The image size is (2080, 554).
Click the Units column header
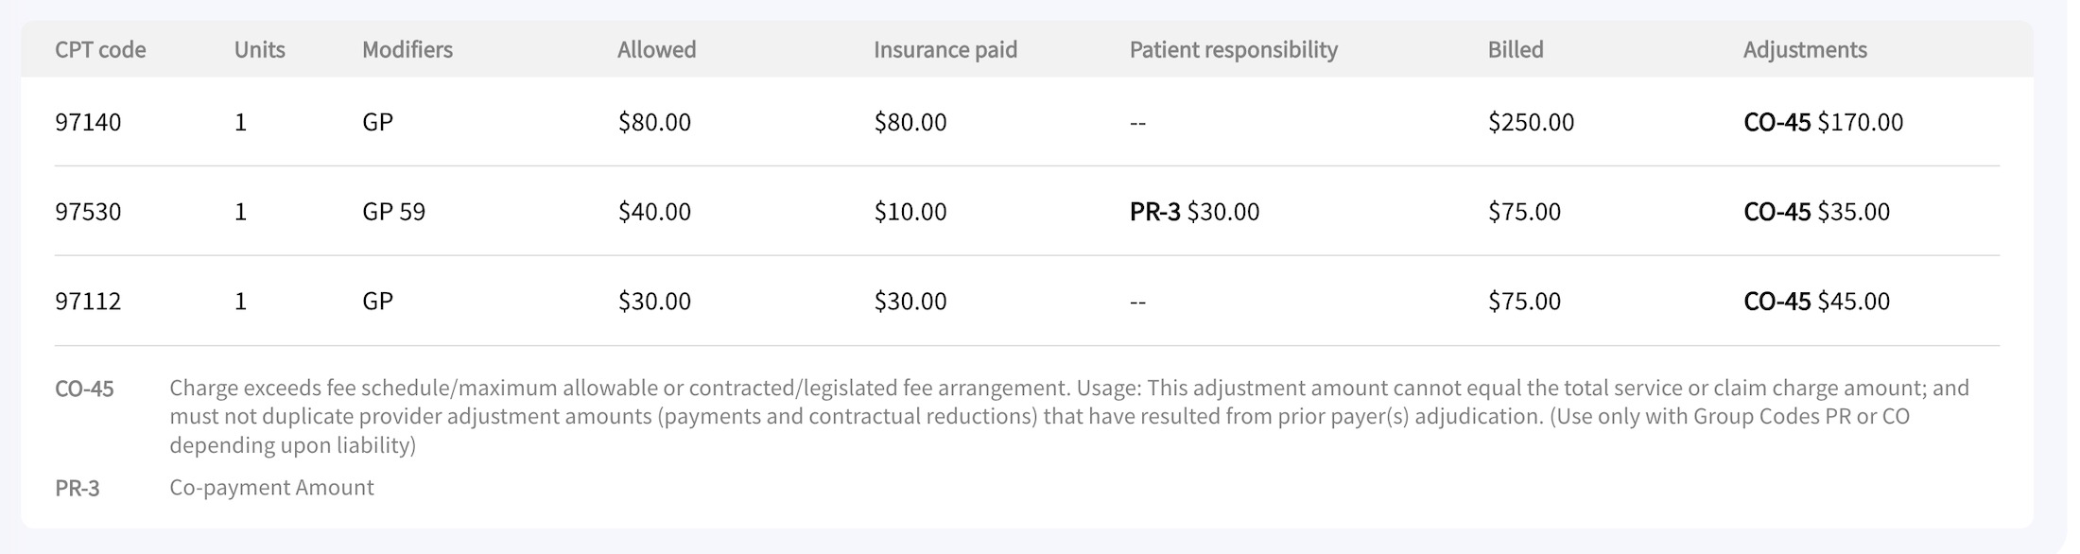(x=259, y=49)
